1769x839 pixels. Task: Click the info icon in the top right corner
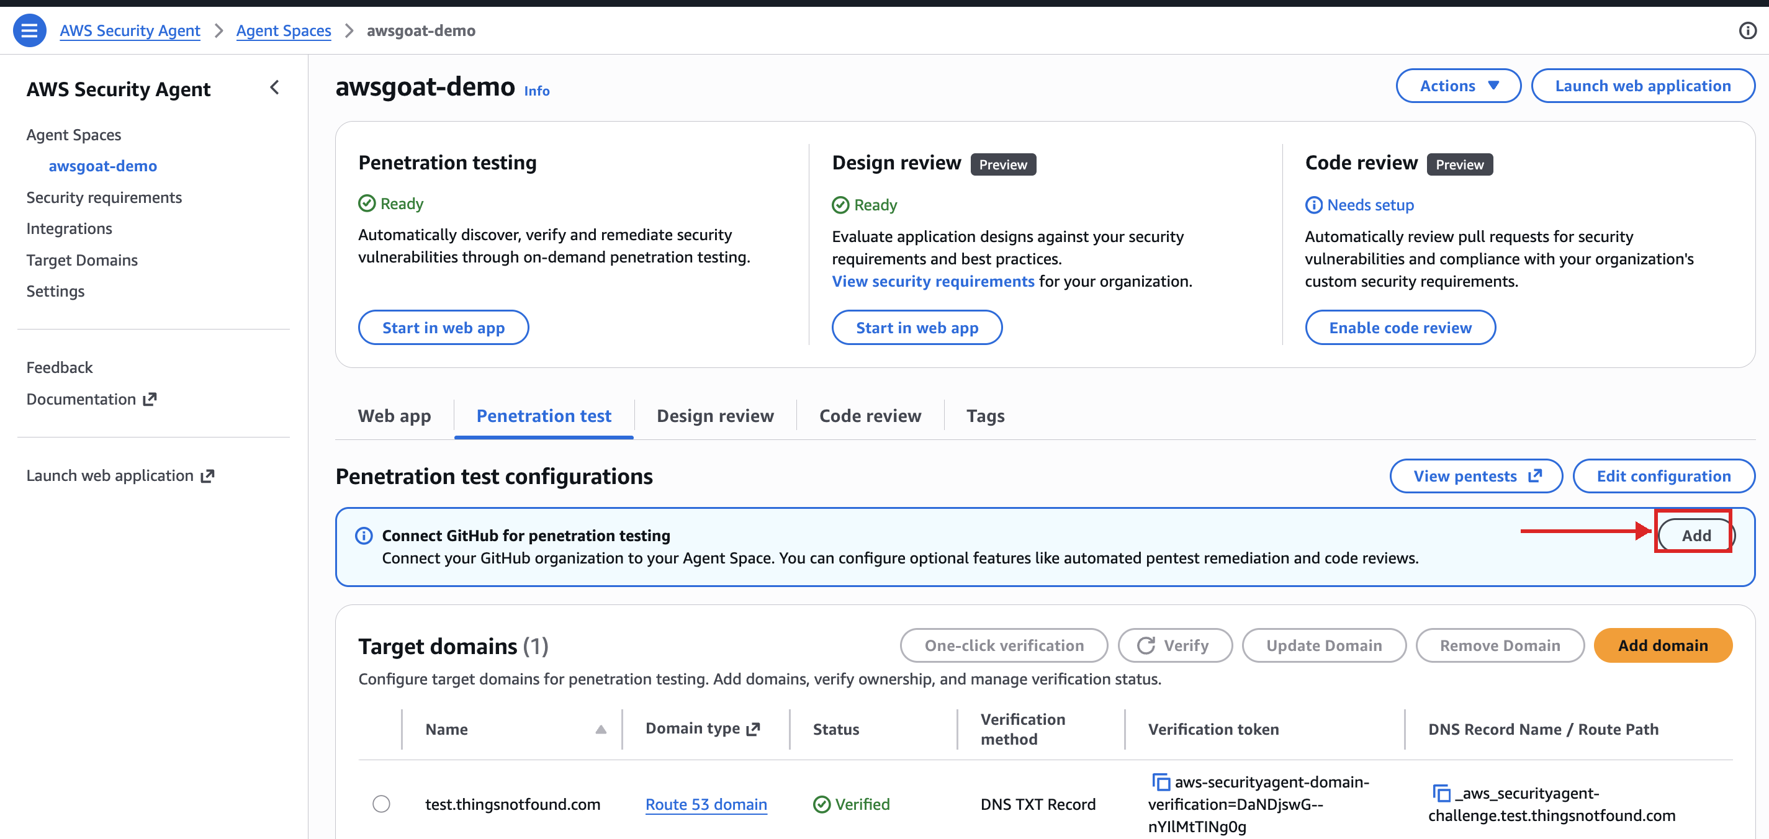(x=1748, y=30)
